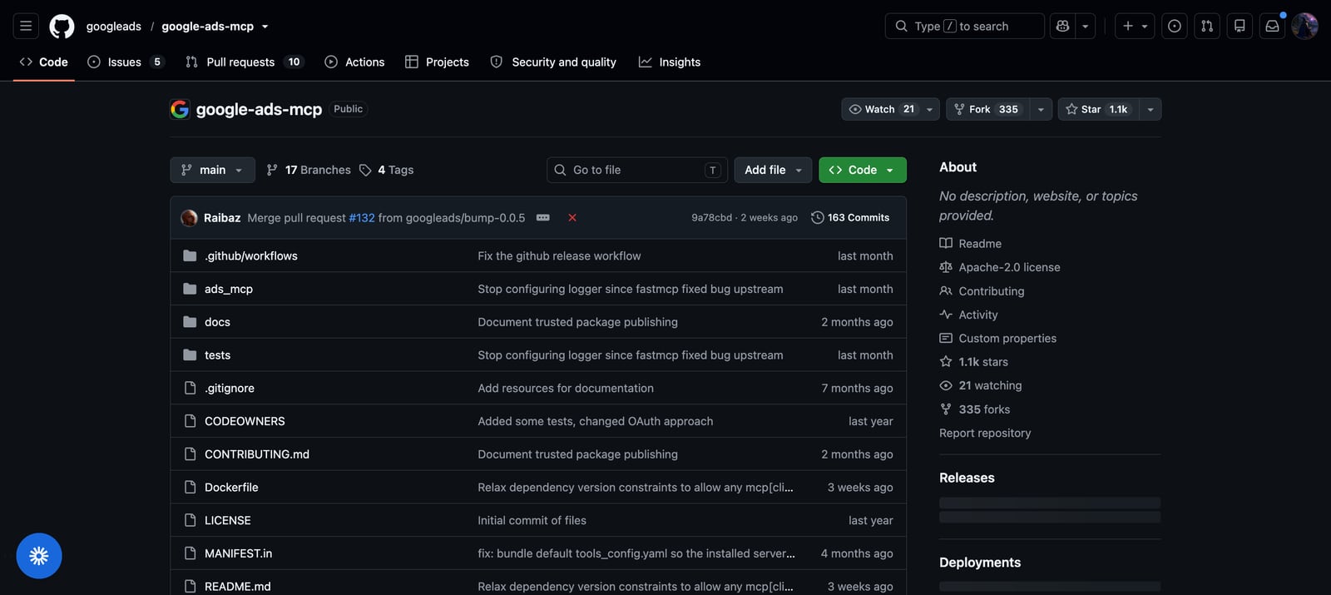Screen dimensions: 1331x595
Task: Open the LICENSE file
Action: click(x=227, y=520)
